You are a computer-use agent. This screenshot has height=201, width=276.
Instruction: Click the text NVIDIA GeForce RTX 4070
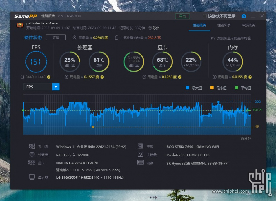[x=77, y=163]
